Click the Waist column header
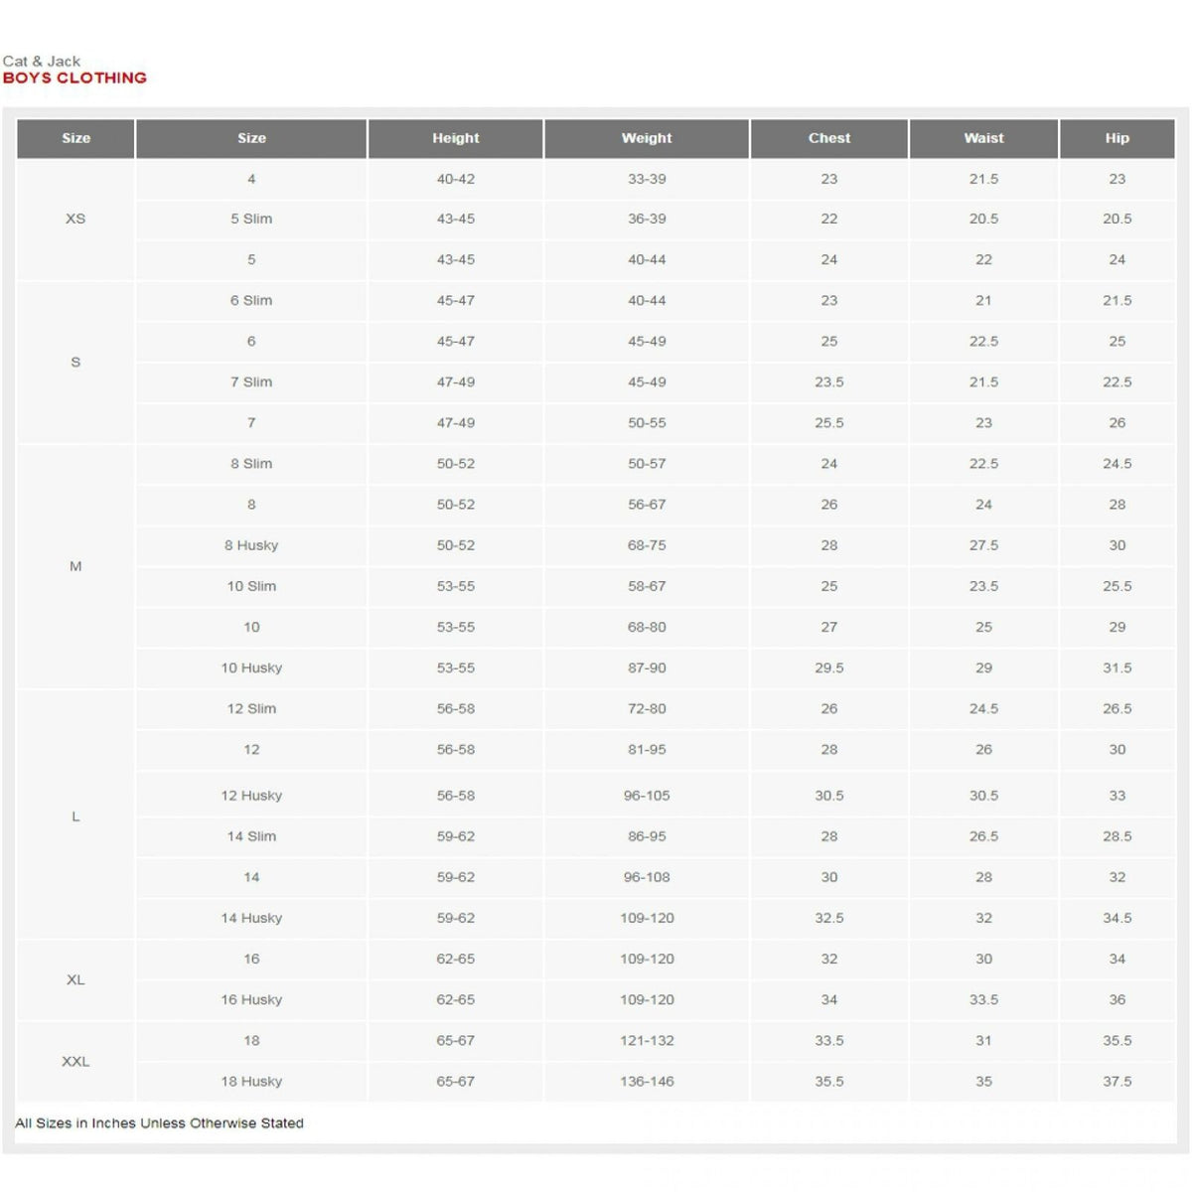The height and width of the screenshot is (1192, 1192). tap(983, 138)
